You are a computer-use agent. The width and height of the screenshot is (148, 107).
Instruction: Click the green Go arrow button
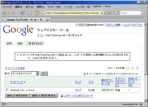click(110, 13)
